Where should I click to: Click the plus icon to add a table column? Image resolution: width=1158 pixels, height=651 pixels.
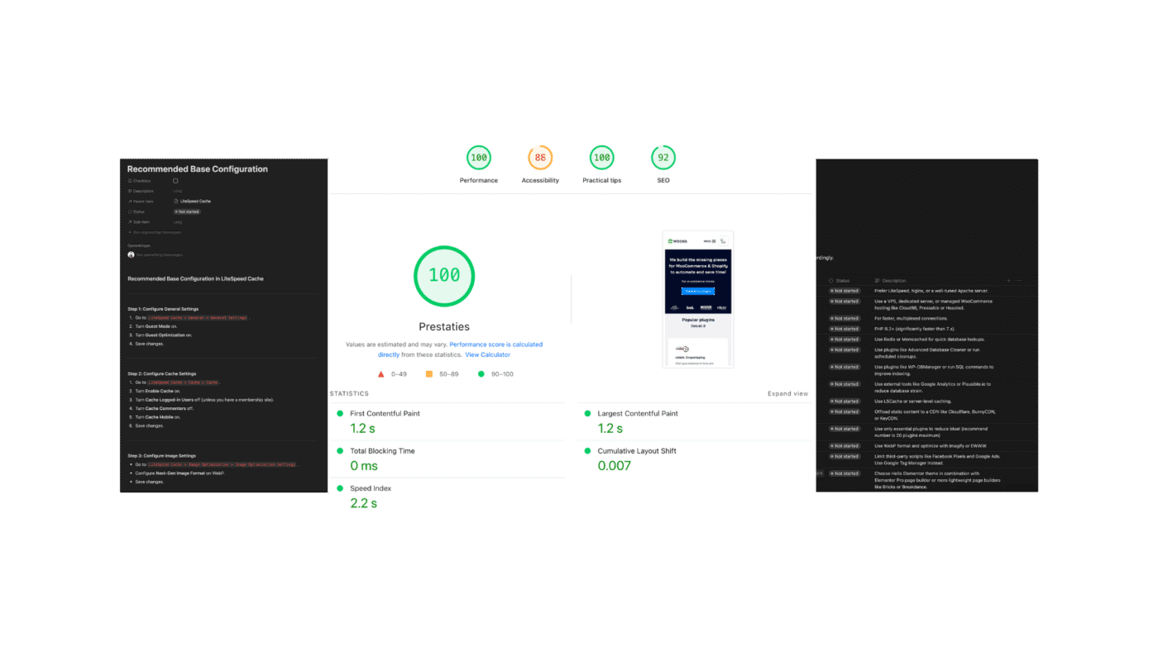(1008, 281)
